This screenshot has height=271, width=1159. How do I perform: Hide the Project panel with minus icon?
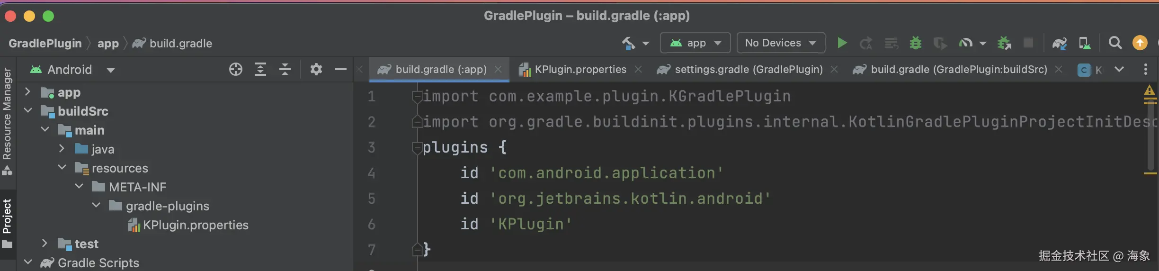pyautogui.click(x=341, y=70)
